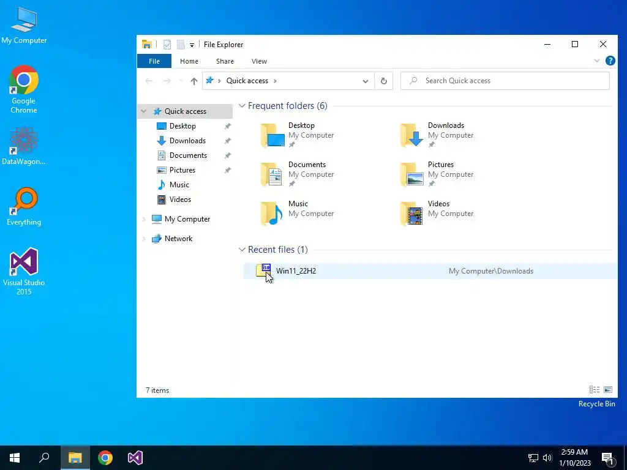627x470 pixels.
Task: Open Visual Studio from the taskbar
Action: 135,458
